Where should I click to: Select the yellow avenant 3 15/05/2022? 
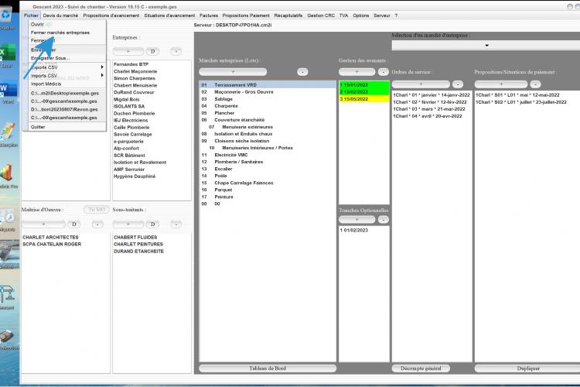click(364, 99)
